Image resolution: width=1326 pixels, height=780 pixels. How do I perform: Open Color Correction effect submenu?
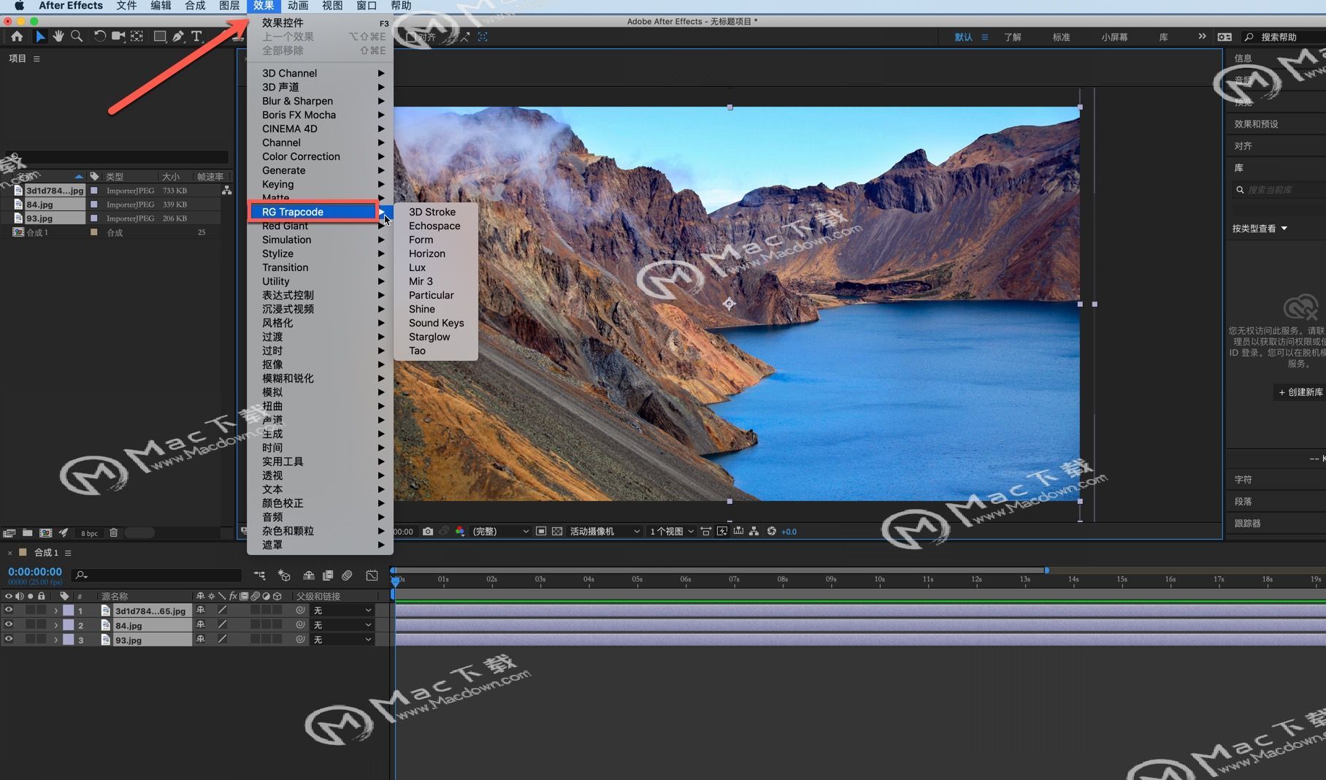click(320, 156)
